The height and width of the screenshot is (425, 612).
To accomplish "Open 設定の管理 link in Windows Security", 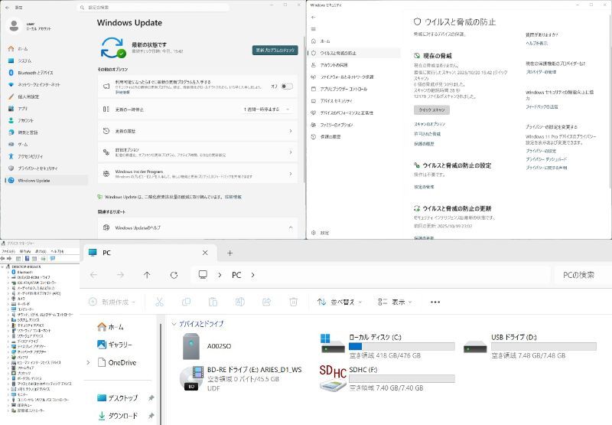I will [424, 187].
